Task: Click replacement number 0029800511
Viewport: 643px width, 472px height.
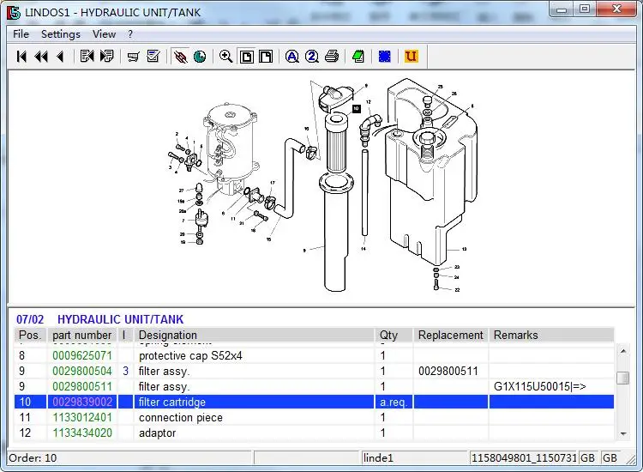Action: click(x=448, y=371)
